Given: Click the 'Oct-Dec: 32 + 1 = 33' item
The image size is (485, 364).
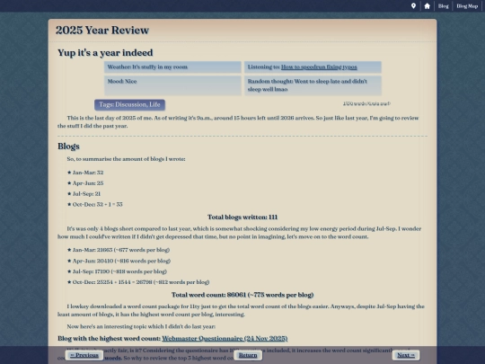Looking at the screenshot, I should pos(94,204).
